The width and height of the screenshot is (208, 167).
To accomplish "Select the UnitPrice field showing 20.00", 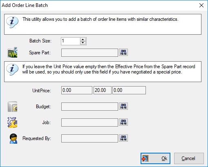I will point(103,90).
